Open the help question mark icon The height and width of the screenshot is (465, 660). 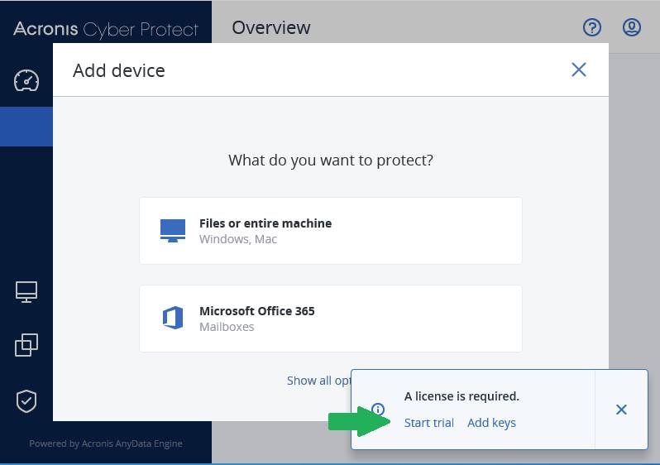592,28
